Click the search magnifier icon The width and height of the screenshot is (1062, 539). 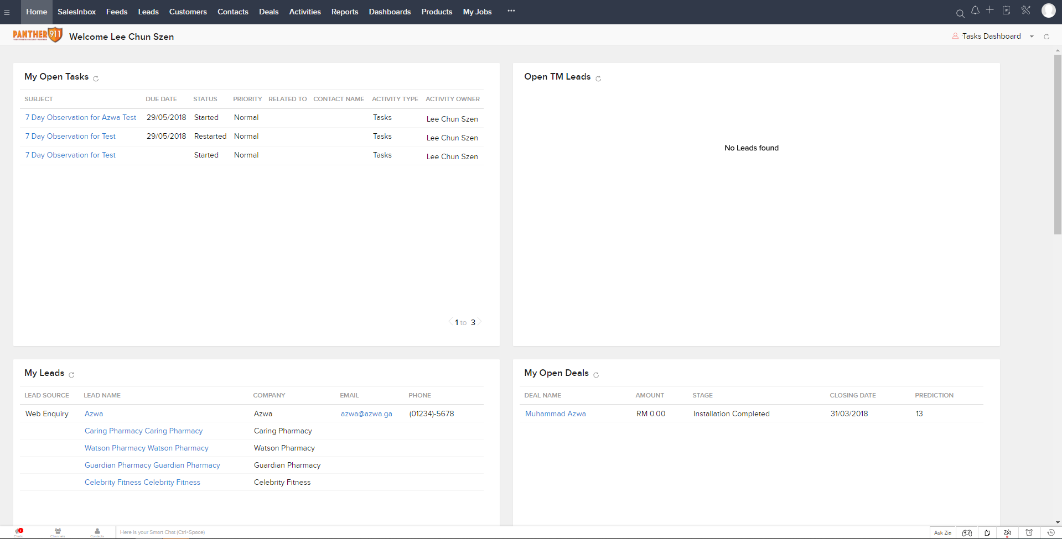[960, 13]
